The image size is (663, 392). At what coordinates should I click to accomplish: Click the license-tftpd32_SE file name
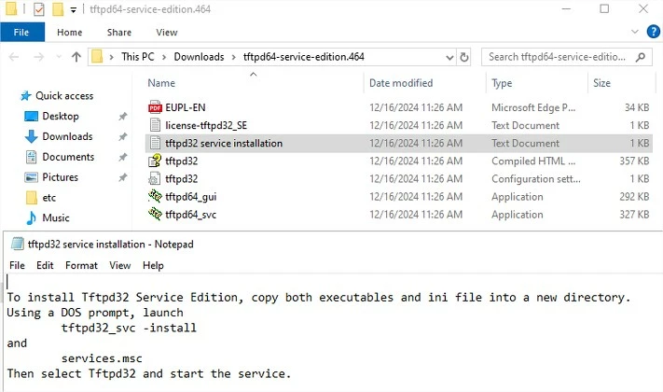(x=206, y=125)
